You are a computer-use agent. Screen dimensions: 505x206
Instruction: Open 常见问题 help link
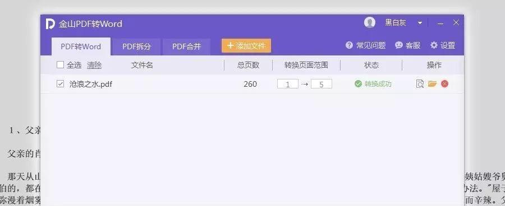(x=365, y=45)
